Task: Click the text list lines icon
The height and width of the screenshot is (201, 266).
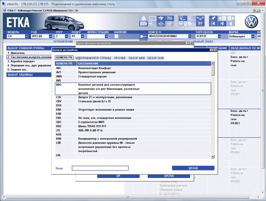Action: 143,24
